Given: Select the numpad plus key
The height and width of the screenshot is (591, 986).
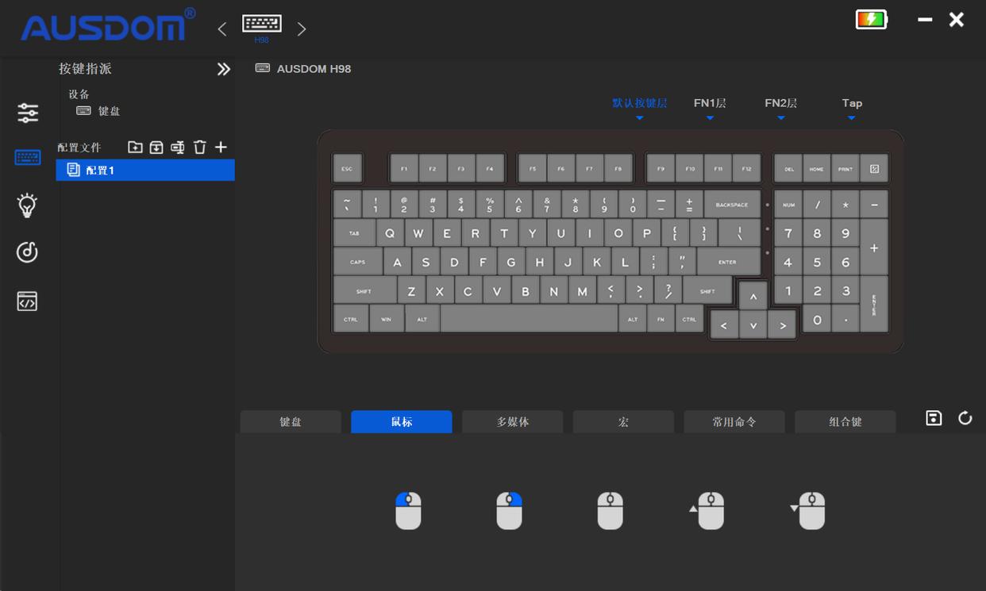Looking at the screenshot, I should click(874, 248).
